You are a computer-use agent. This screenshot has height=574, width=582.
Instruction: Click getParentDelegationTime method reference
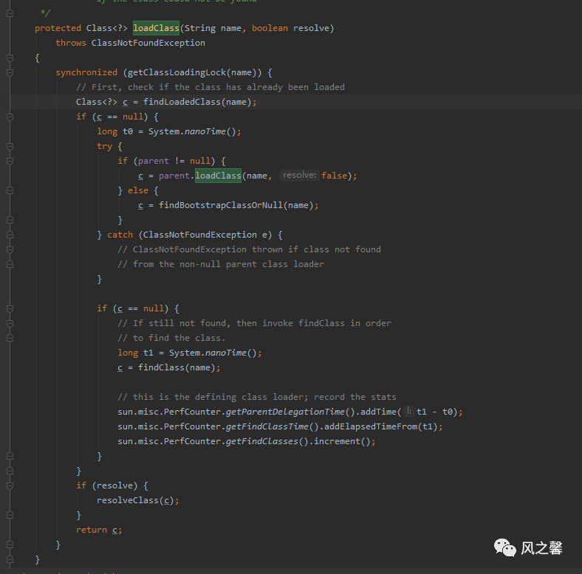click(285, 412)
